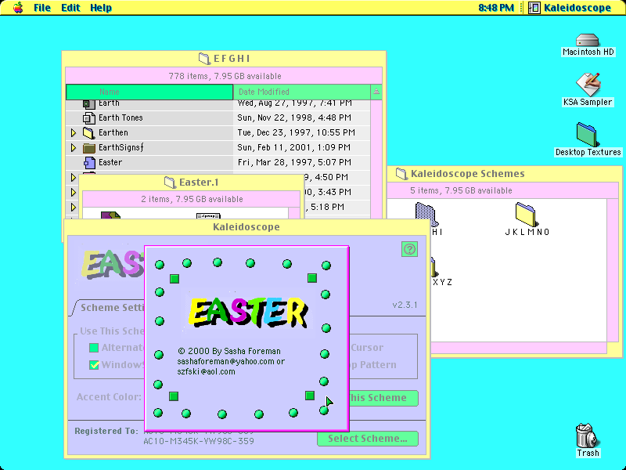Click date Fri, Mar 28, 1997, 5:07 PM
This screenshot has height=470, width=626.
coord(294,162)
